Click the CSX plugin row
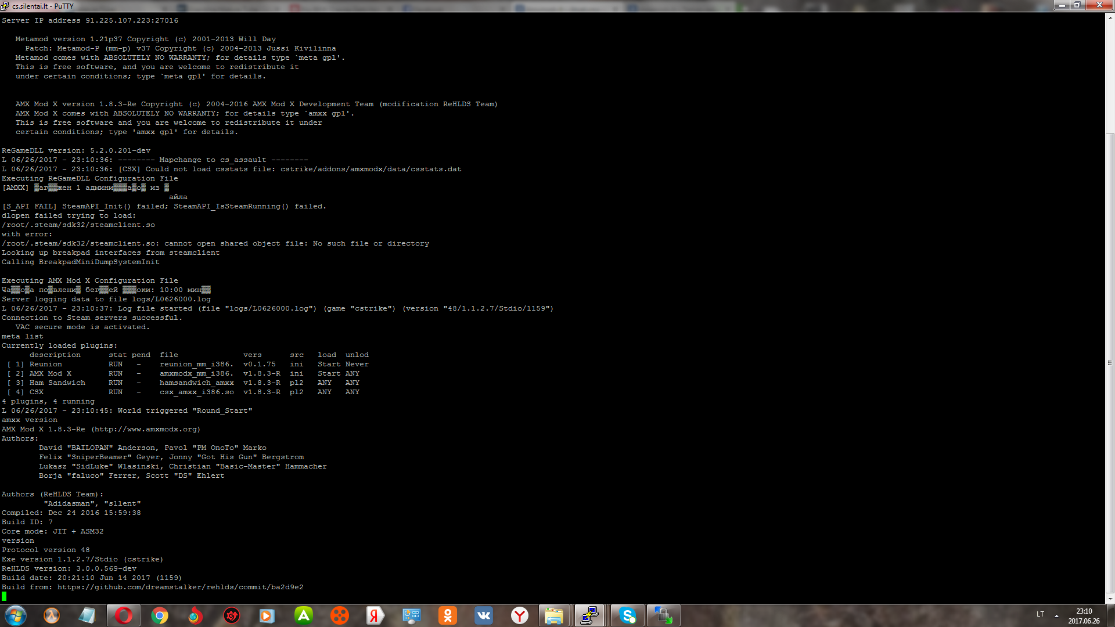 click(183, 392)
